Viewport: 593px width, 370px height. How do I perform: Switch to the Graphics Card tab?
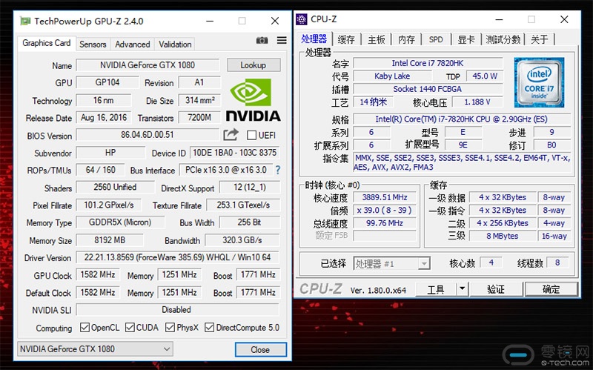click(x=47, y=43)
